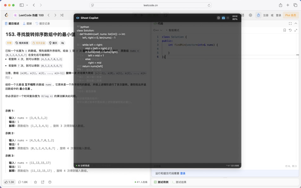
Task: Open the LeetCode settings gear
Action: coord(250,15)
